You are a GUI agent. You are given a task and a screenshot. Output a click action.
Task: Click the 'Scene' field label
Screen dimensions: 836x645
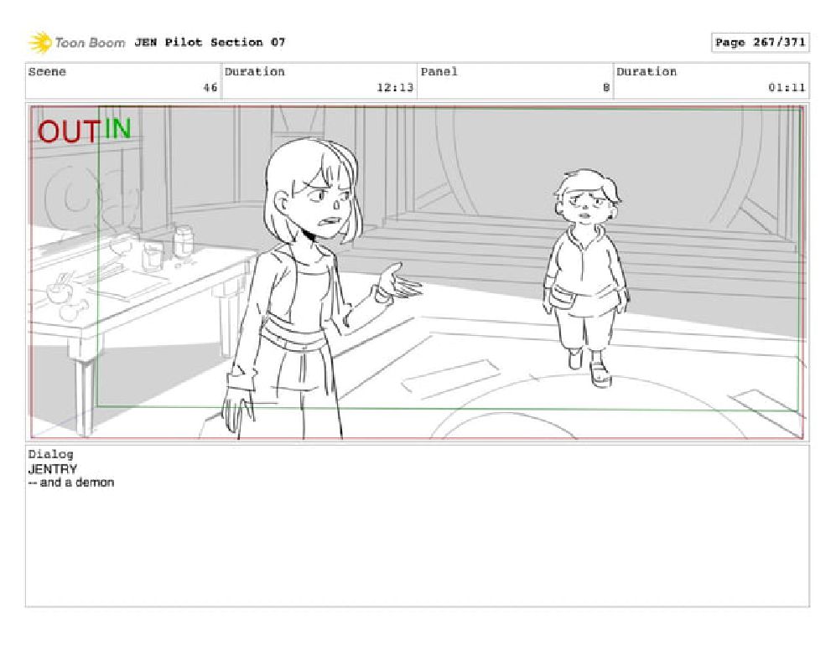[47, 72]
